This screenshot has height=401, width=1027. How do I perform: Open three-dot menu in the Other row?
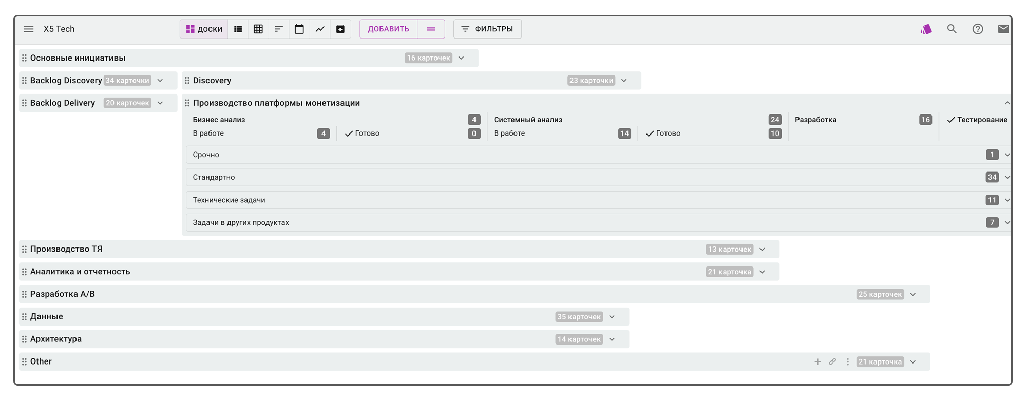coord(848,362)
